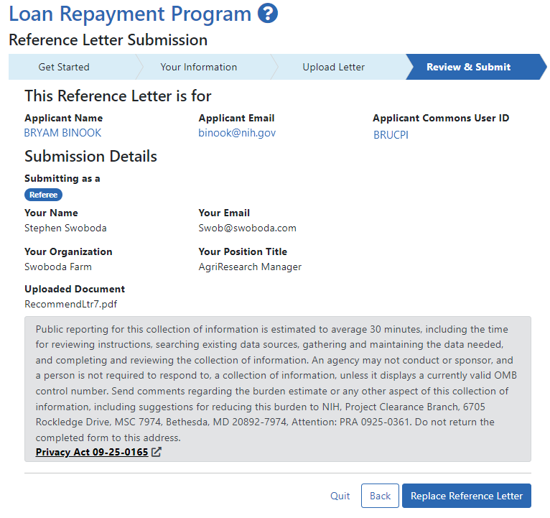
Task: Click the Applicant Commons User ID label
Action: click(441, 118)
